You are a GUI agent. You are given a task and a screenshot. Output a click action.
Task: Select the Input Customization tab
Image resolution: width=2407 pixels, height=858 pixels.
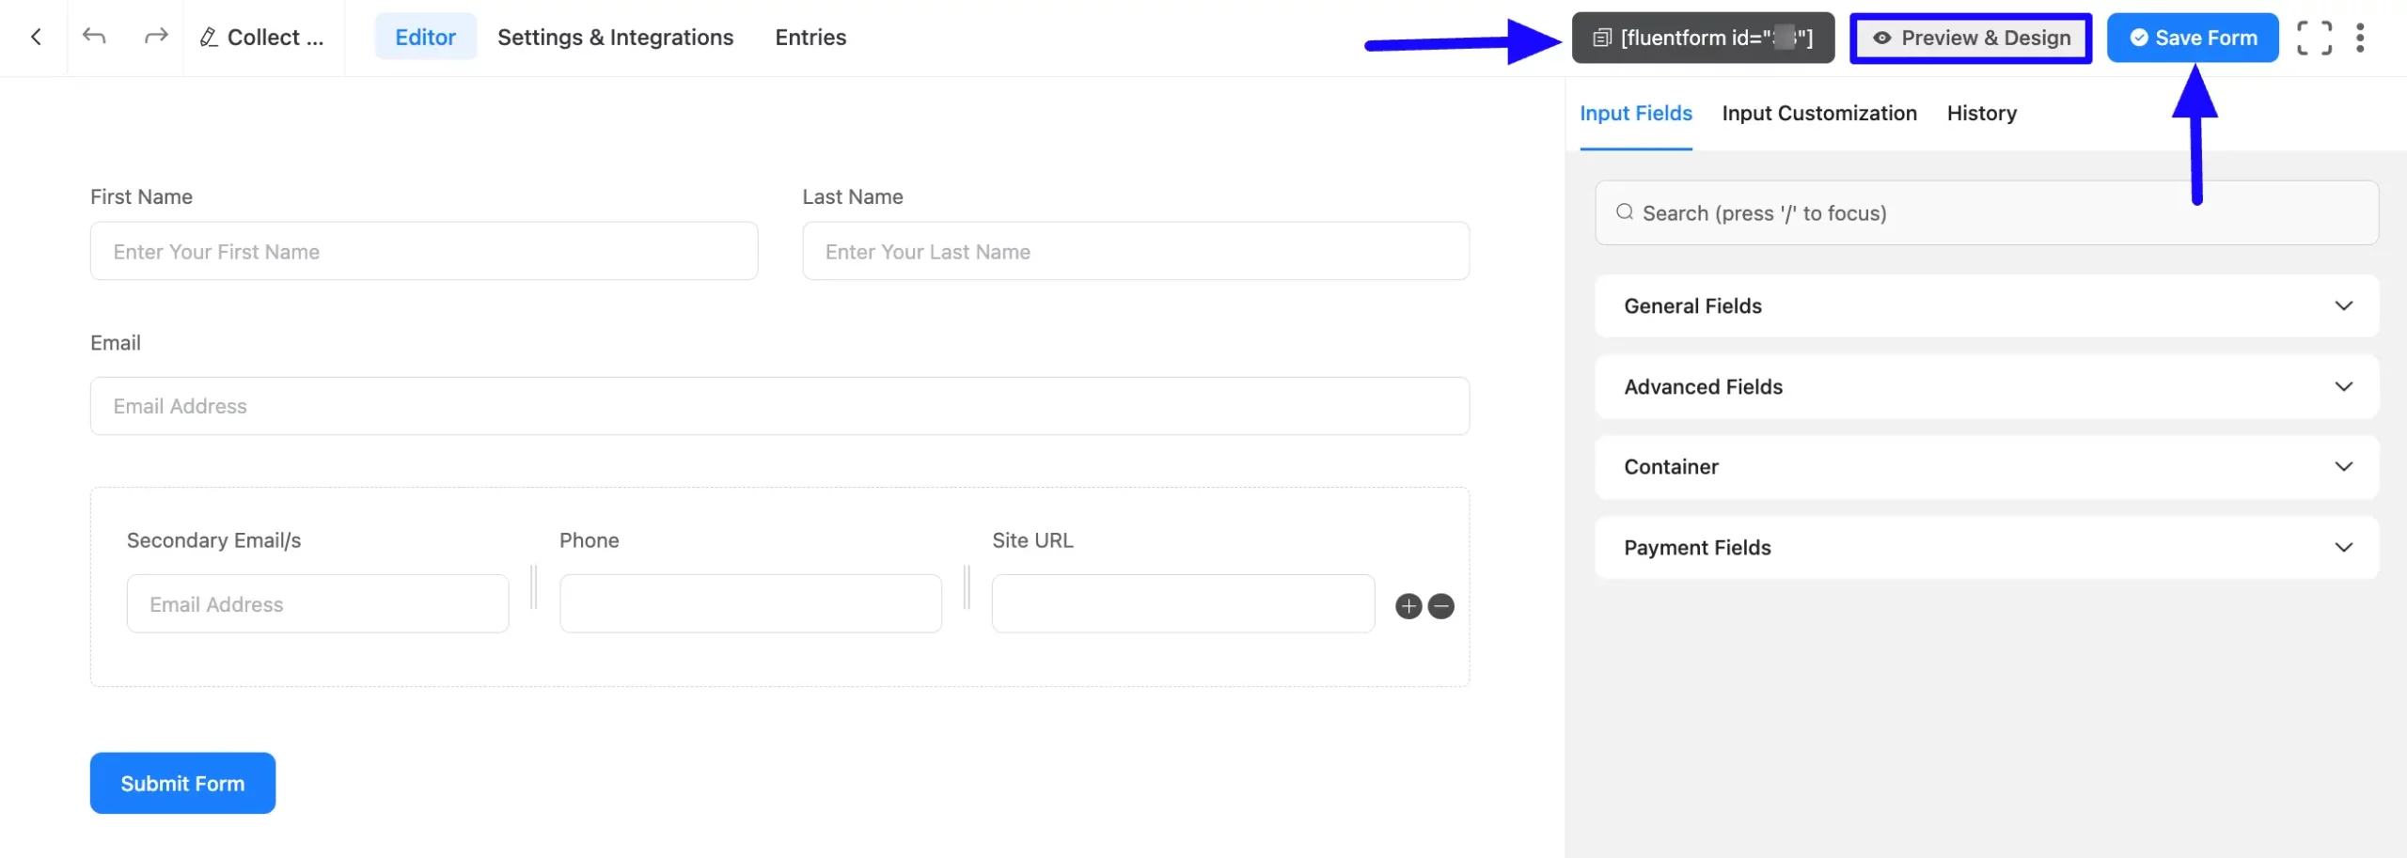pyautogui.click(x=1819, y=114)
